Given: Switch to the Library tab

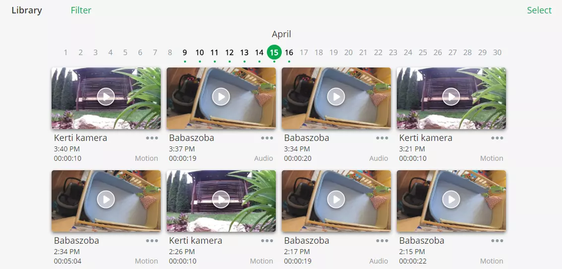Looking at the screenshot, I should point(27,10).
